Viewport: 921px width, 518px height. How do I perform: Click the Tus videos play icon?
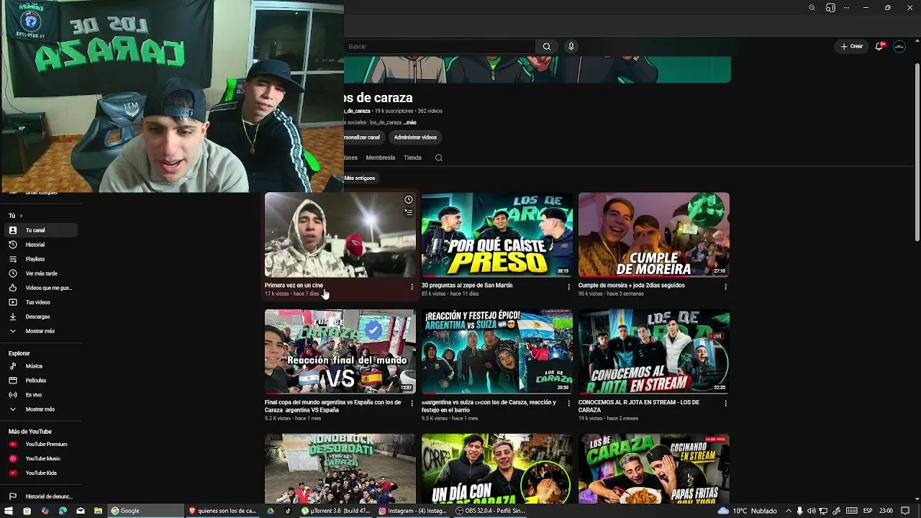click(x=12, y=302)
